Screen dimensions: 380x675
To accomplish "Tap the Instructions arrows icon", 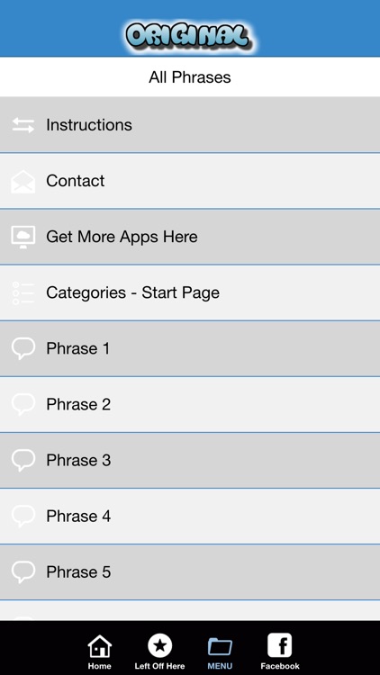I will (x=23, y=125).
